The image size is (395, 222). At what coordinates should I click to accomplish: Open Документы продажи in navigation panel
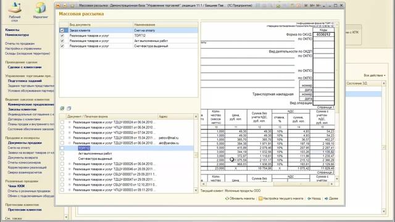pyautogui.click(x=25, y=142)
